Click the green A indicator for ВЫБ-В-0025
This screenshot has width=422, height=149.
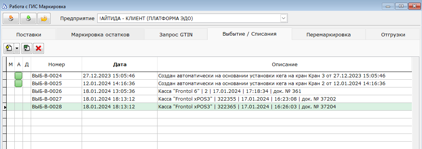point(19,83)
